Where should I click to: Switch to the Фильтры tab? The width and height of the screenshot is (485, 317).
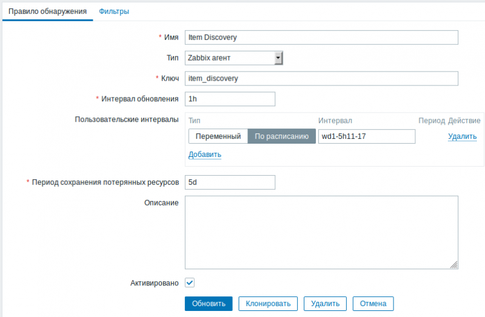114,12
